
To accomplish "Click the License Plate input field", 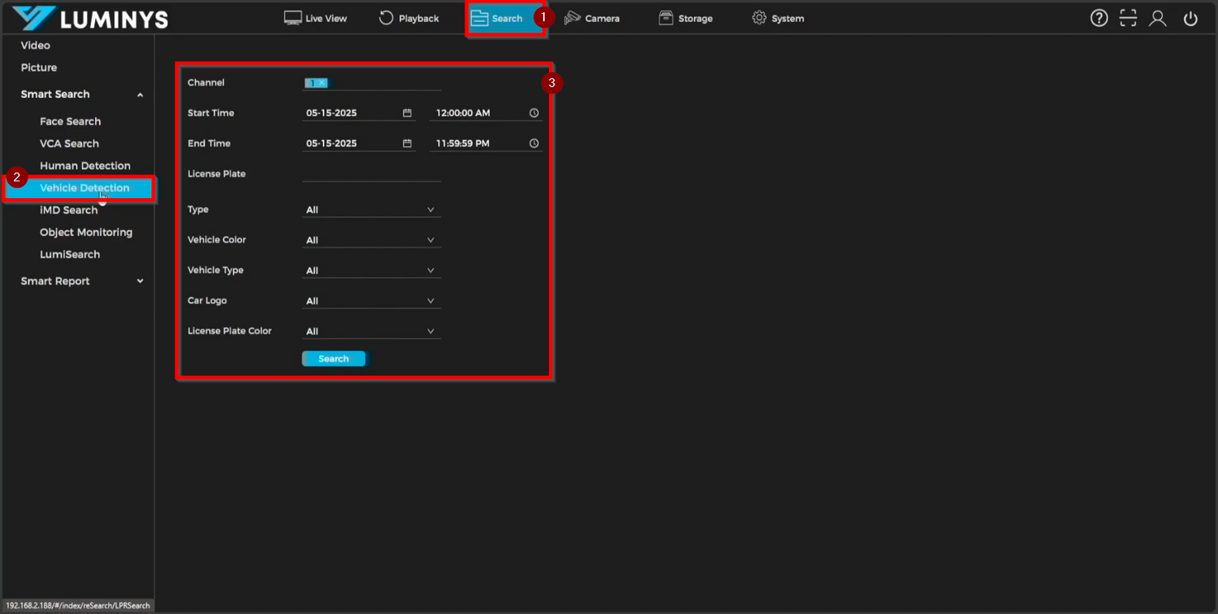I will coord(370,177).
